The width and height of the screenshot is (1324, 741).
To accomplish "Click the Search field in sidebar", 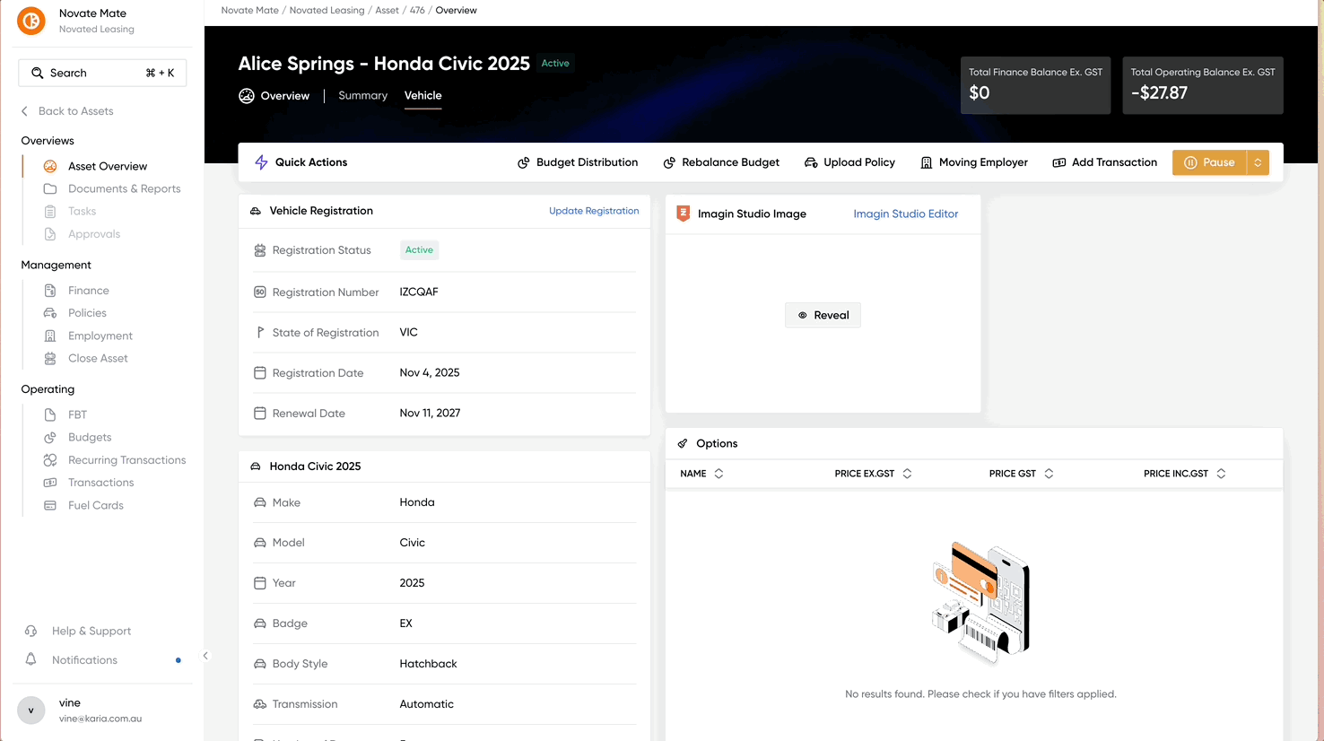I will pos(102,73).
